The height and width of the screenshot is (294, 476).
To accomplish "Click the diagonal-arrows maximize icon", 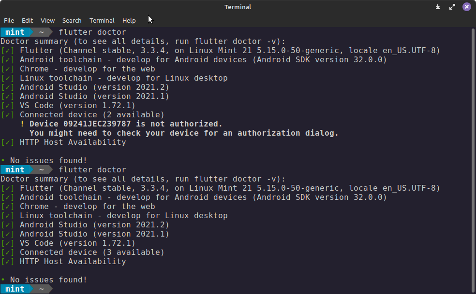I will coord(452,7).
